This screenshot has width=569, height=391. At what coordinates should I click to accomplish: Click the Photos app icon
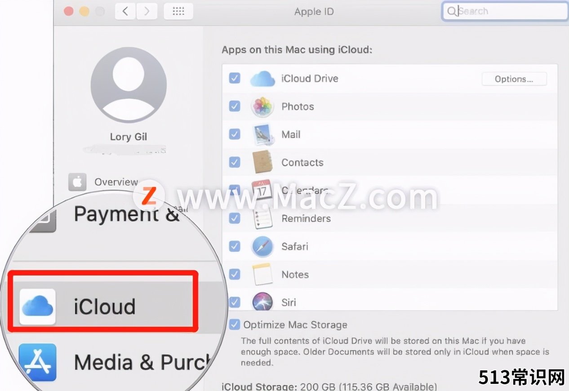tap(262, 107)
